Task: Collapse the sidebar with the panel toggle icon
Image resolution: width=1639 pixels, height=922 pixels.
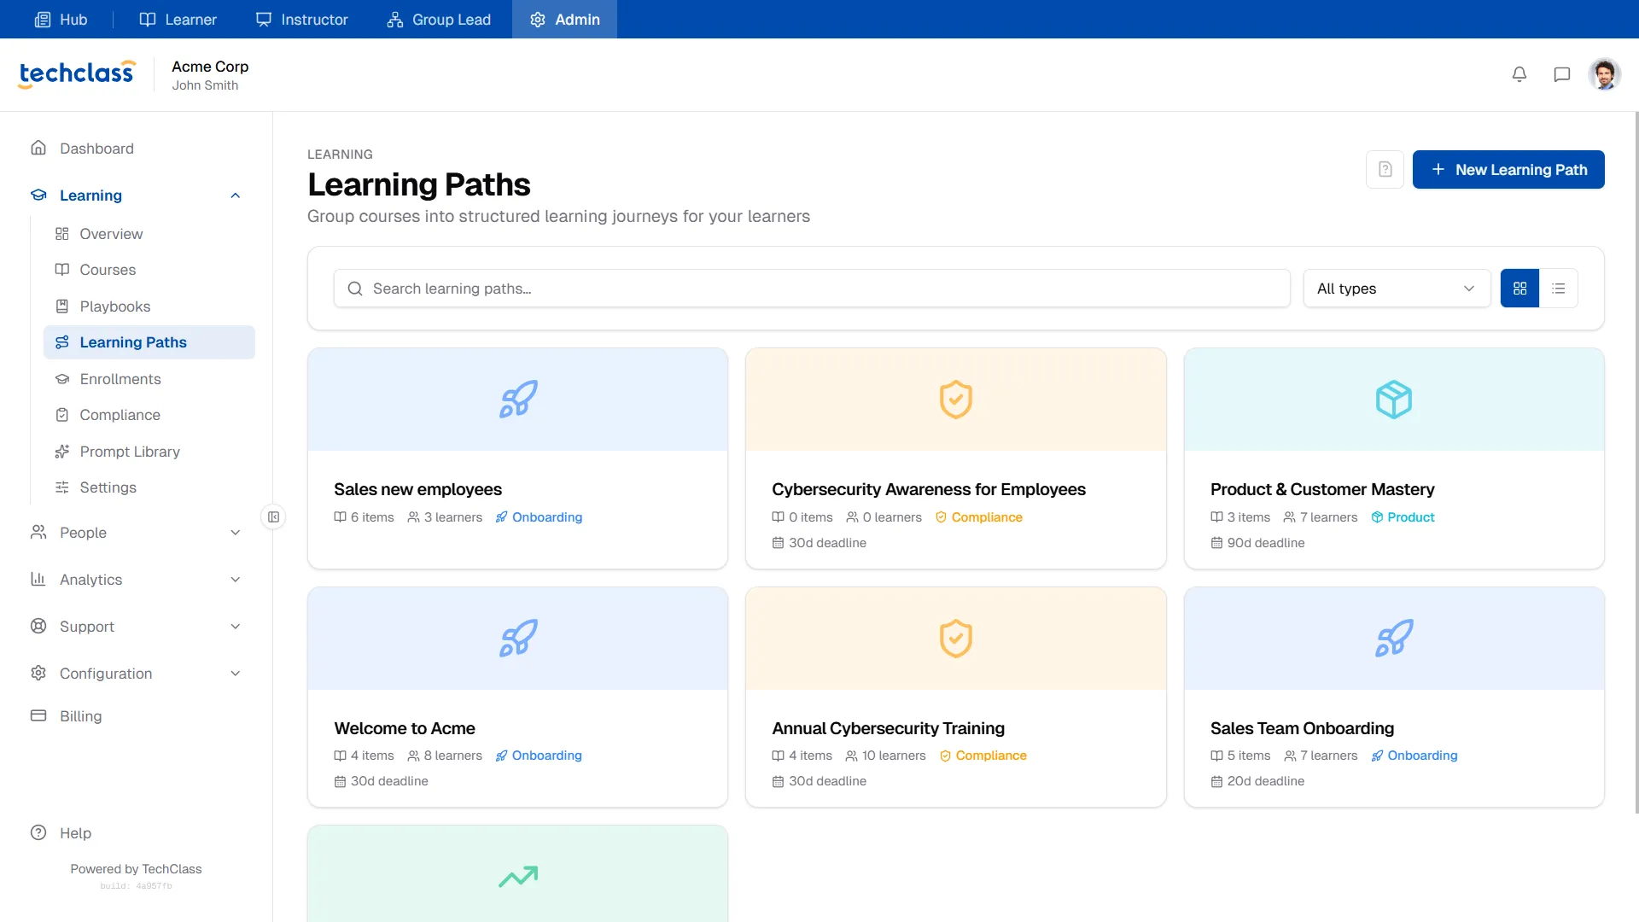Action: pyautogui.click(x=273, y=516)
